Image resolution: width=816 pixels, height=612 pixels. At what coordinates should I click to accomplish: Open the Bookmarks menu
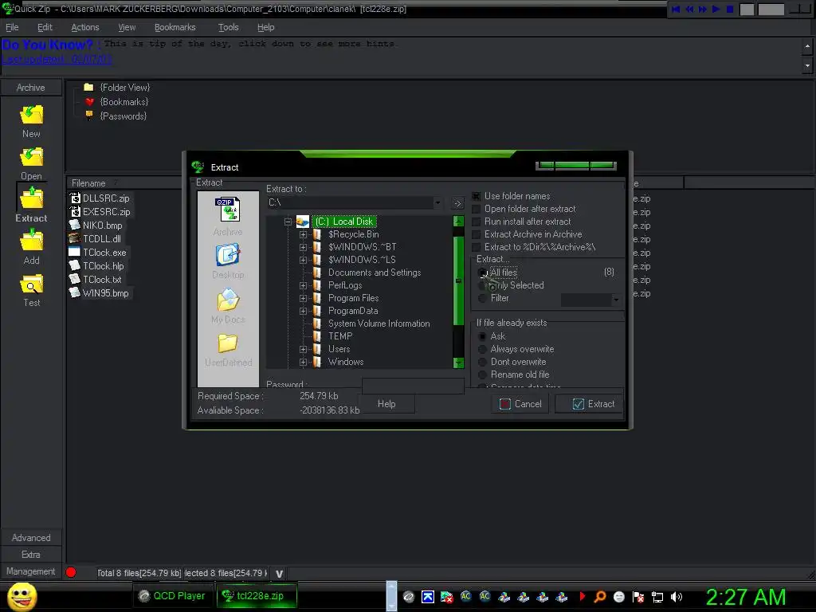(175, 27)
